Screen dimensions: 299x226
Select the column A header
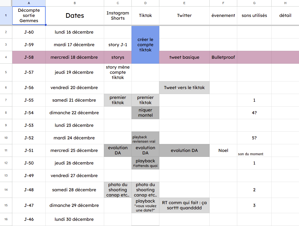click(29, 3)
